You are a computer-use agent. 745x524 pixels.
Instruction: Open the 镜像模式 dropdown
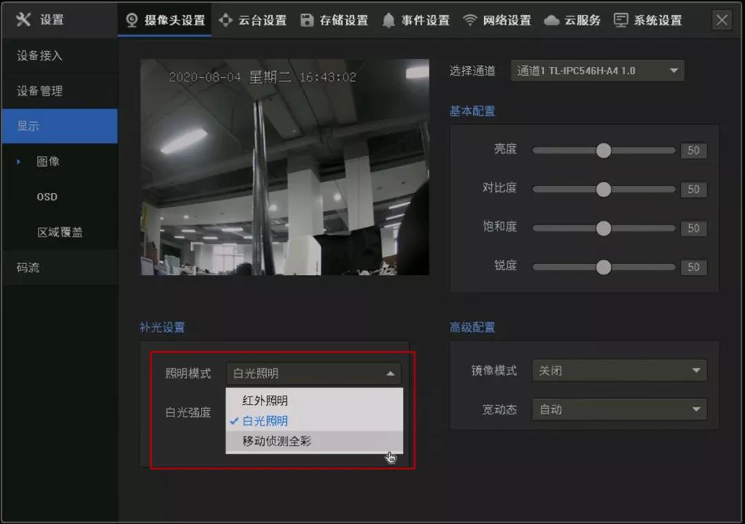[x=618, y=370]
